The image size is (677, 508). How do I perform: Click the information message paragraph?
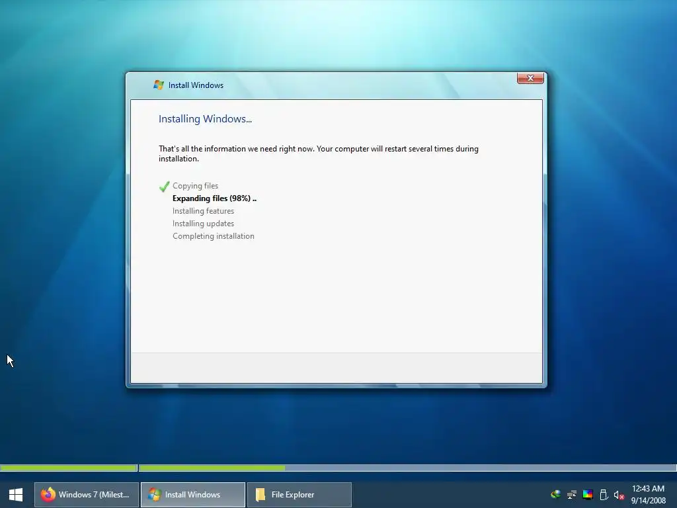click(x=319, y=153)
